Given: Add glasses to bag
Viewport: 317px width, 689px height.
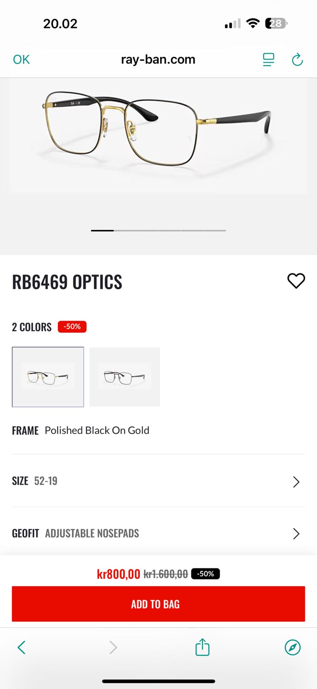Looking at the screenshot, I should 158,604.
